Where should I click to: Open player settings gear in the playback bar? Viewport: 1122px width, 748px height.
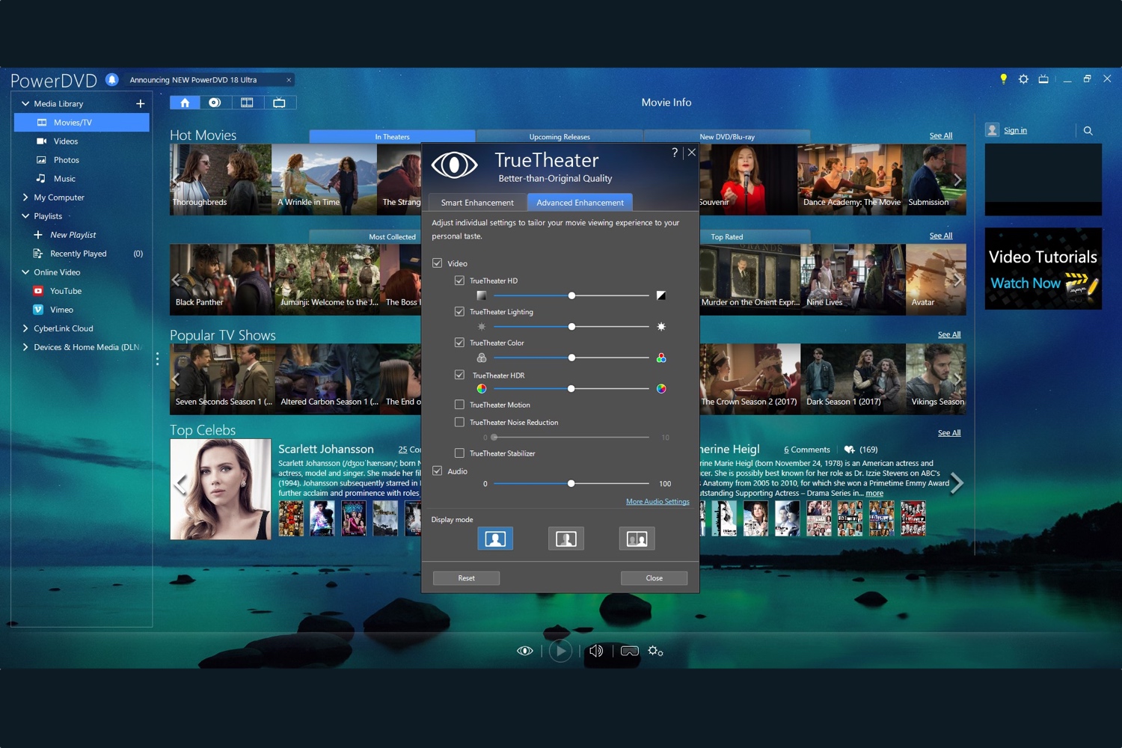655,651
